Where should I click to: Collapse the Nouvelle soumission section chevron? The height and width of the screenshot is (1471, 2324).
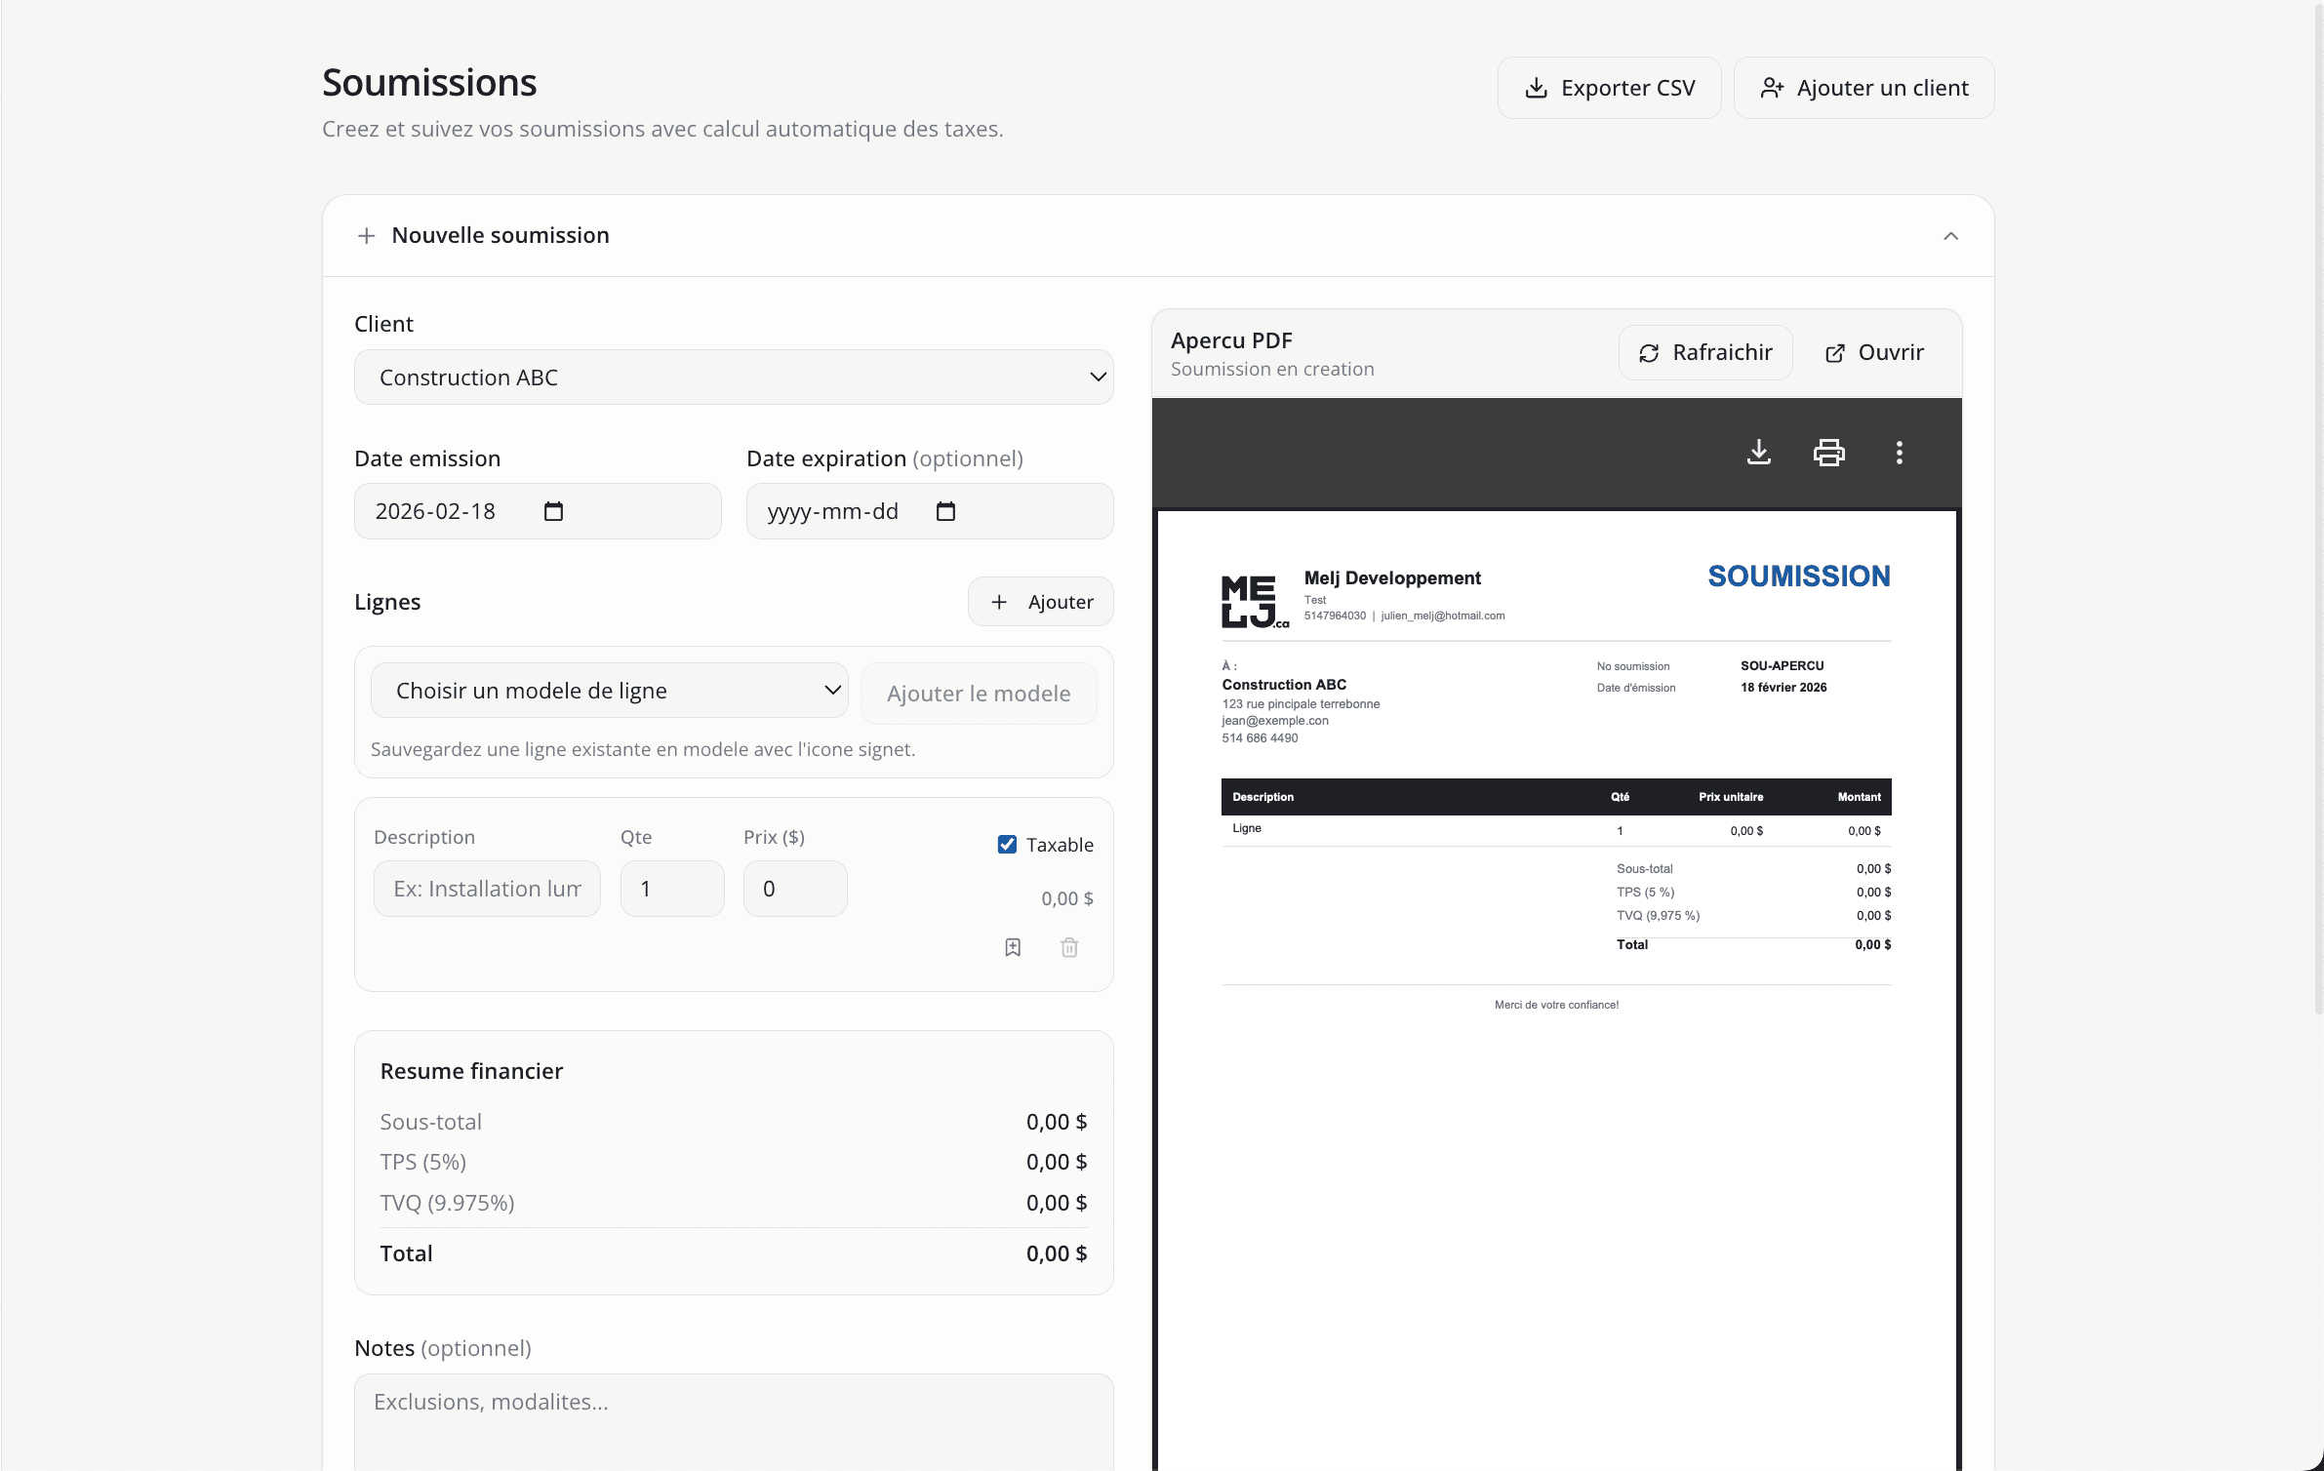1950,236
